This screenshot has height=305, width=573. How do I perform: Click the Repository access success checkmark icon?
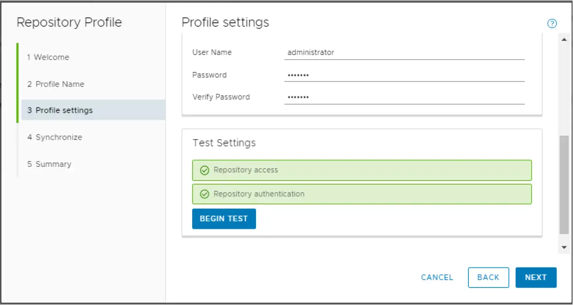[x=204, y=170]
